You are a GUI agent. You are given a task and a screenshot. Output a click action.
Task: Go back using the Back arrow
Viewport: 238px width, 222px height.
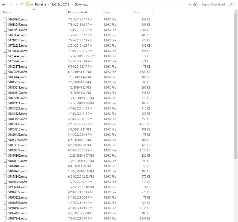[x=4, y=4]
